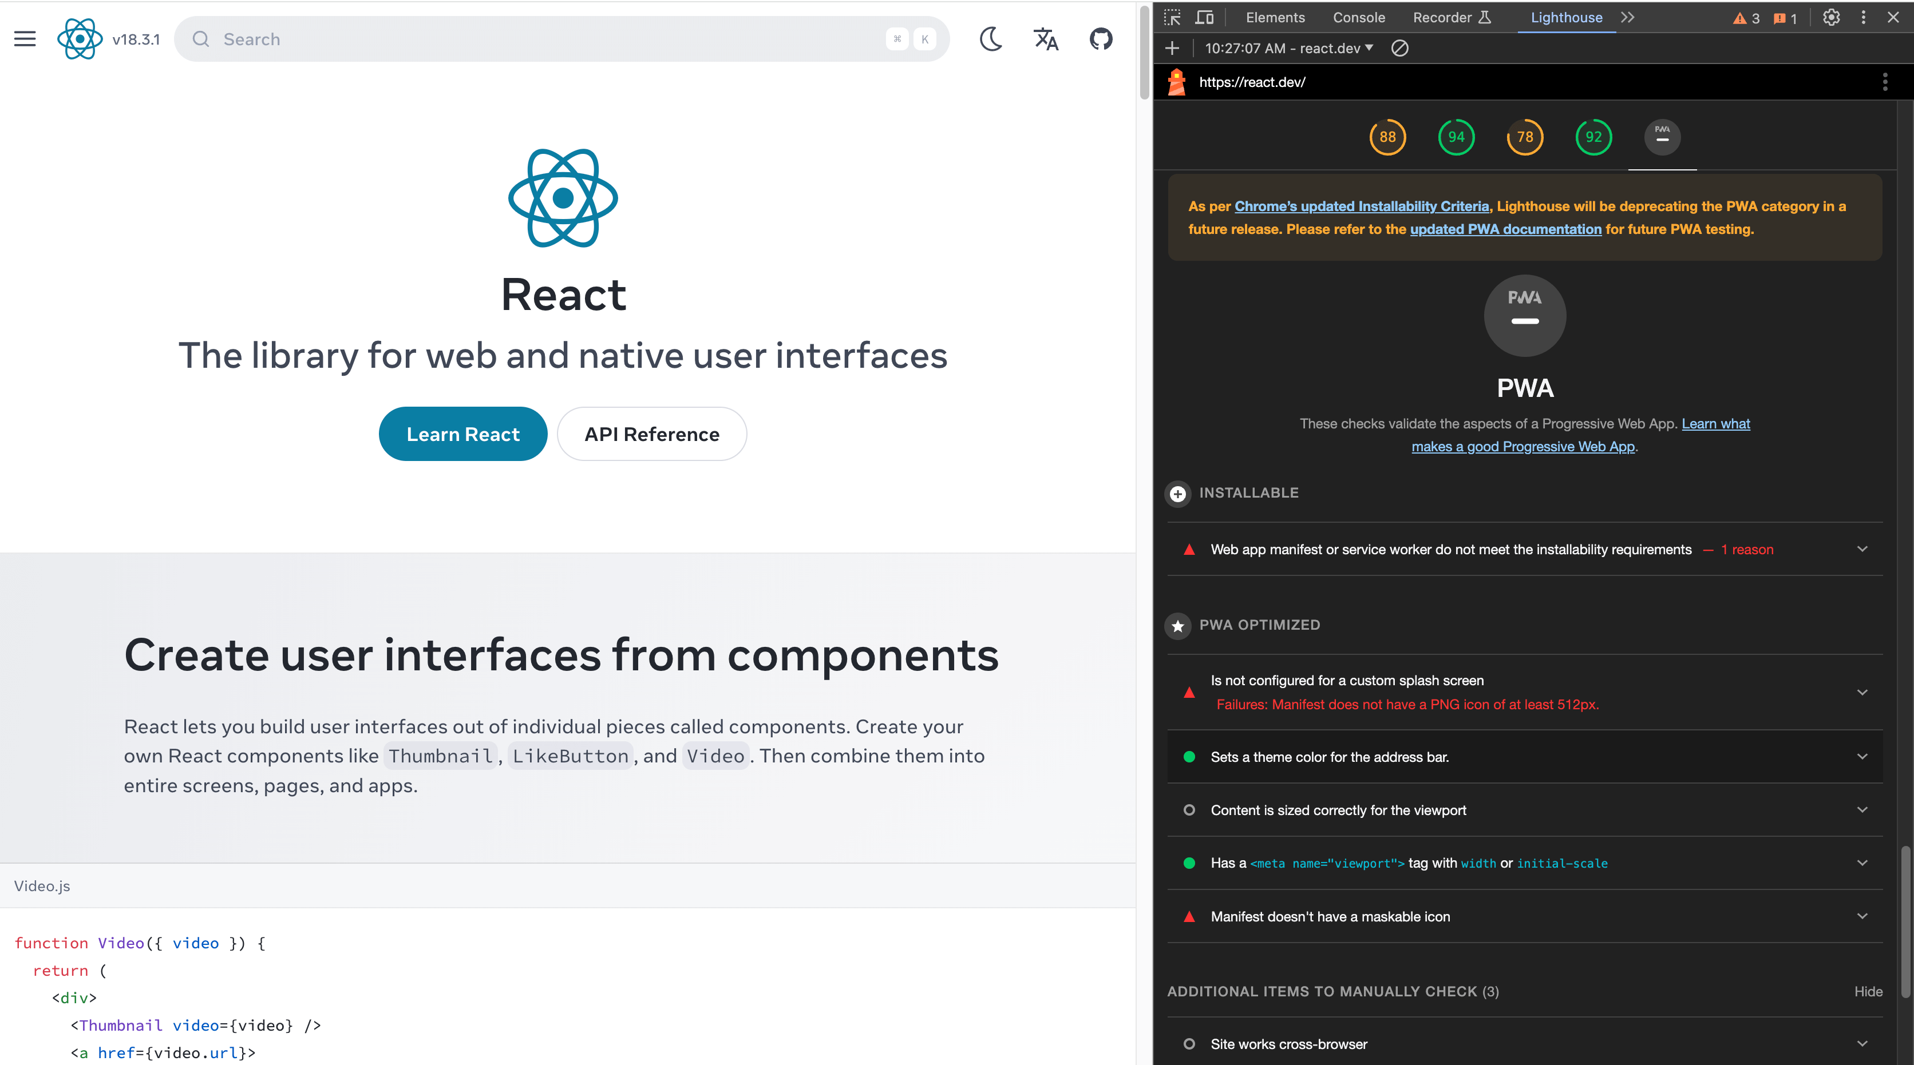The image size is (1914, 1065).
Task: Click the API Reference button
Action: pos(651,434)
